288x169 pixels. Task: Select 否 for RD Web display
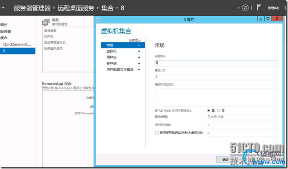(219, 110)
